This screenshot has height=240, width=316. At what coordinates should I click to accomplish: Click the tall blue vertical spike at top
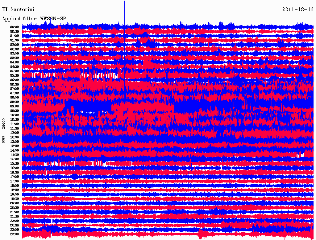[x=124, y=12]
